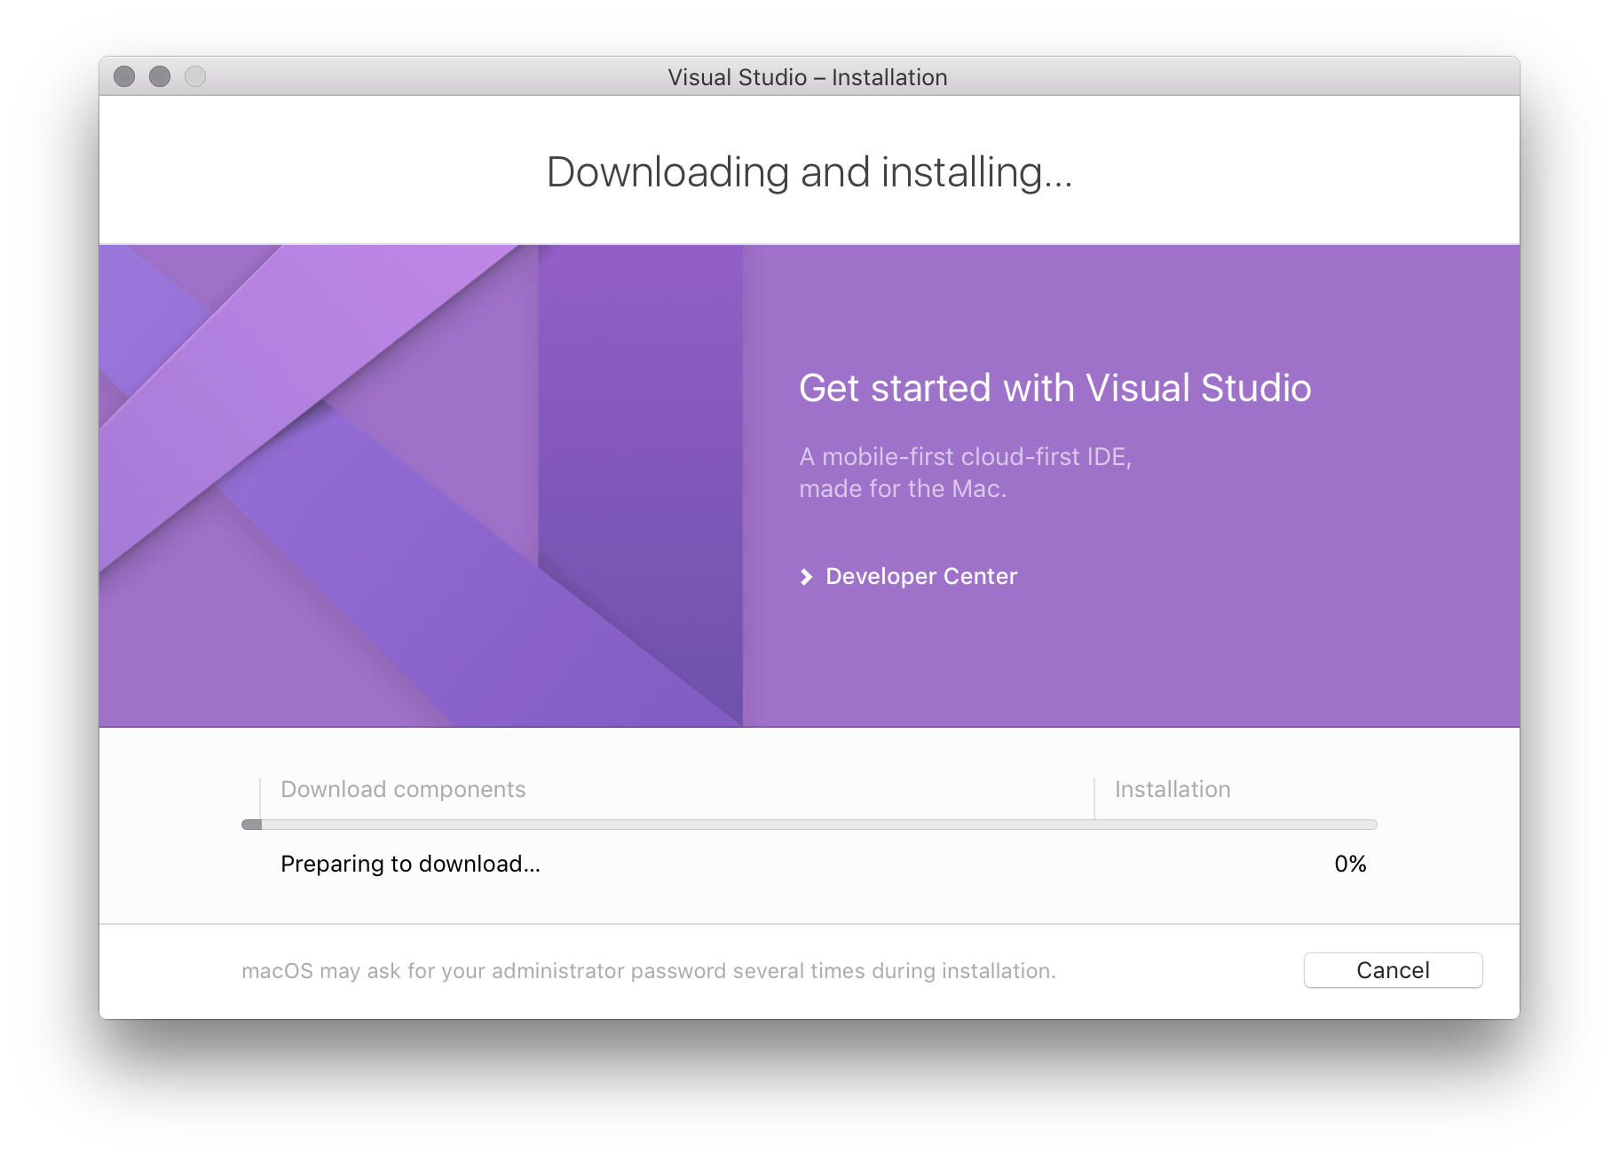This screenshot has height=1161, width=1619.
Task: Click the 'Downloading and installing...' heading
Action: coord(809,172)
